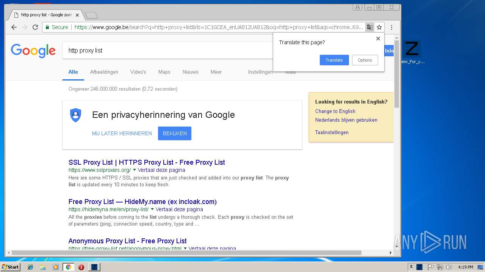Click the Z tray icon
This screenshot has height=272, width=485.
pos(419,267)
